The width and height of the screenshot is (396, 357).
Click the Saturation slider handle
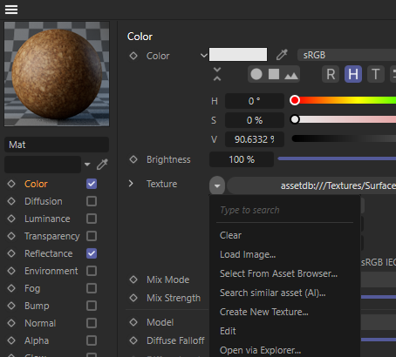point(295,119)
